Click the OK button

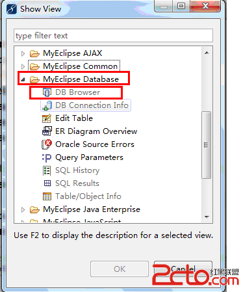click(x=120, y=269)
